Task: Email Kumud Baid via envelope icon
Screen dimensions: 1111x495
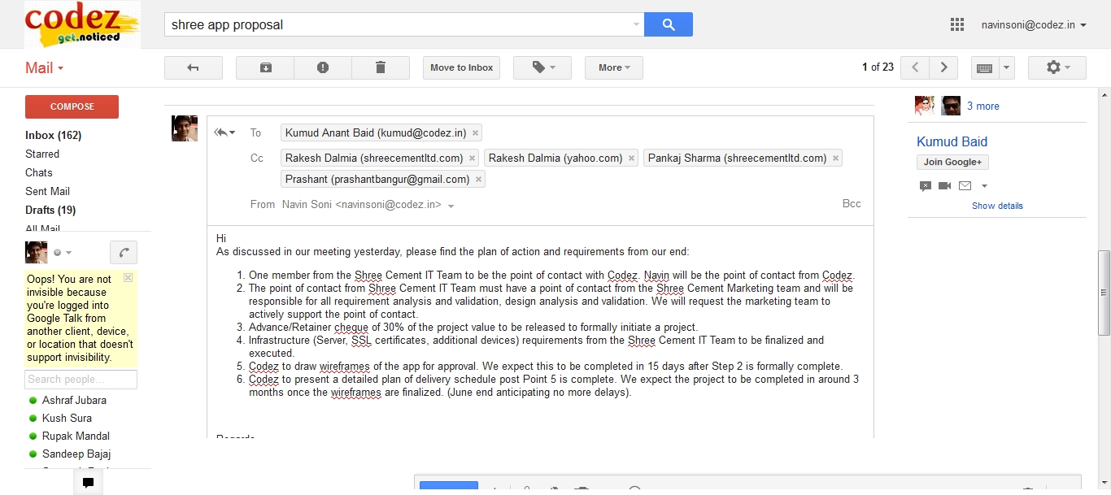Action: 965,186
